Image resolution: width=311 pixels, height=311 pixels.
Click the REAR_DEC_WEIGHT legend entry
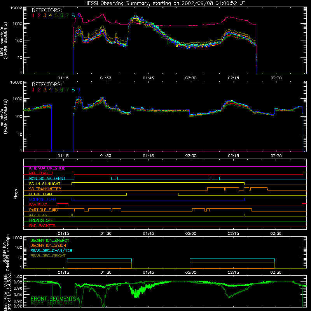tap(48, 256)
